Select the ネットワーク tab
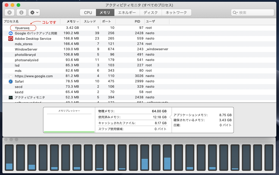The width and height of the screenshot is (279, 175). coord(176,12)
